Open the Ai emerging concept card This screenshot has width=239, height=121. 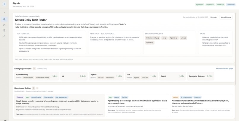(74, 76)
